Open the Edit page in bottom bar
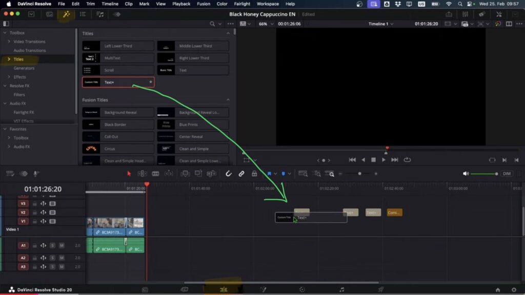This screenshot has width=525, height=295. point(224,289)
